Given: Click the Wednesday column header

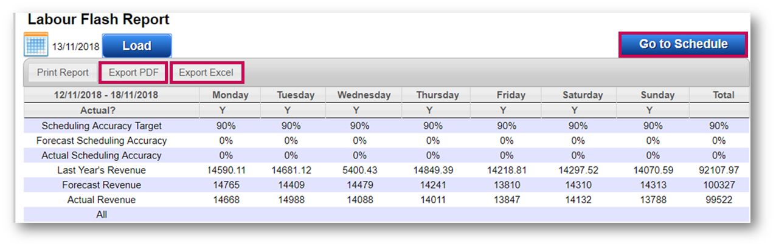Looking at the screenshot, I should (364, 95).
